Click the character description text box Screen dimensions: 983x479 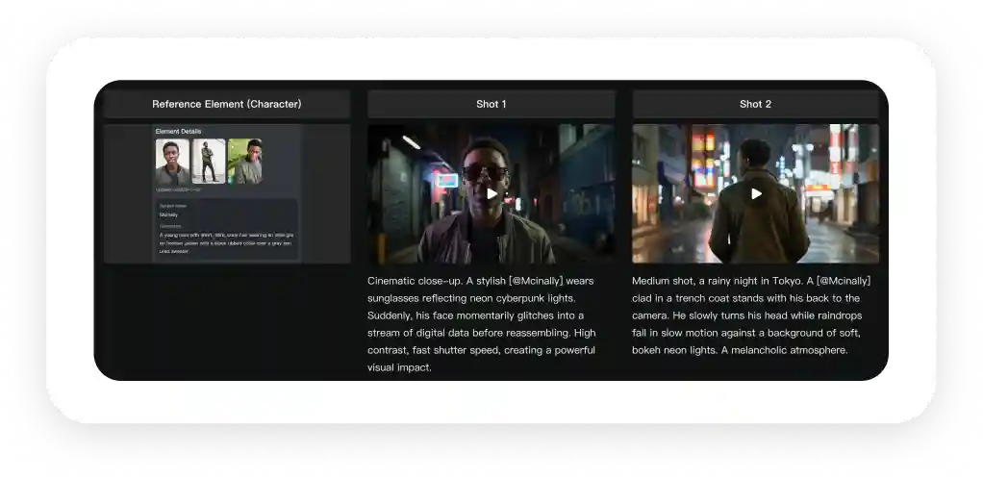[226, 243]
